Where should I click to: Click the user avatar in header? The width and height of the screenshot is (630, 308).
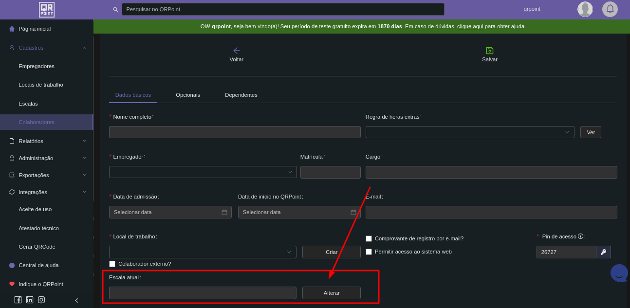[x=585, y=9]
